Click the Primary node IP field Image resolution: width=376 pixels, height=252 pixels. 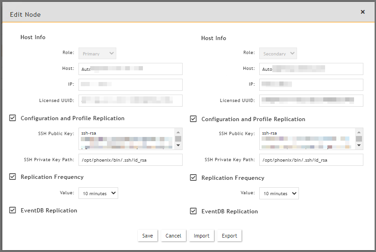[130, 85]
